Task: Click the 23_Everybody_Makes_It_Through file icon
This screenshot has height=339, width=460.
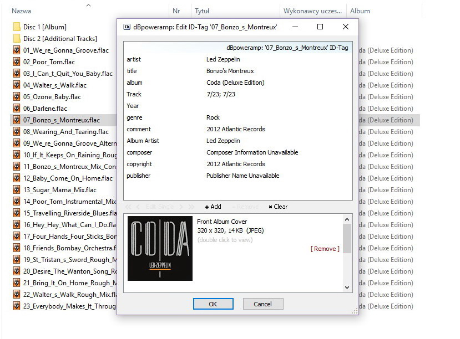Action: coord(17,306)
